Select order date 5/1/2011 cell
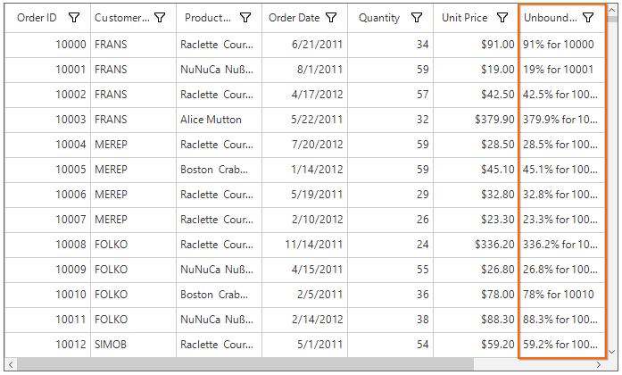This screenshot has height=375, width=622. click(x=304, y=345)
